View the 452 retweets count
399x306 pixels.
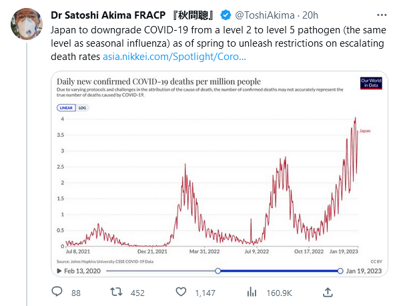(x=137, y=293)
